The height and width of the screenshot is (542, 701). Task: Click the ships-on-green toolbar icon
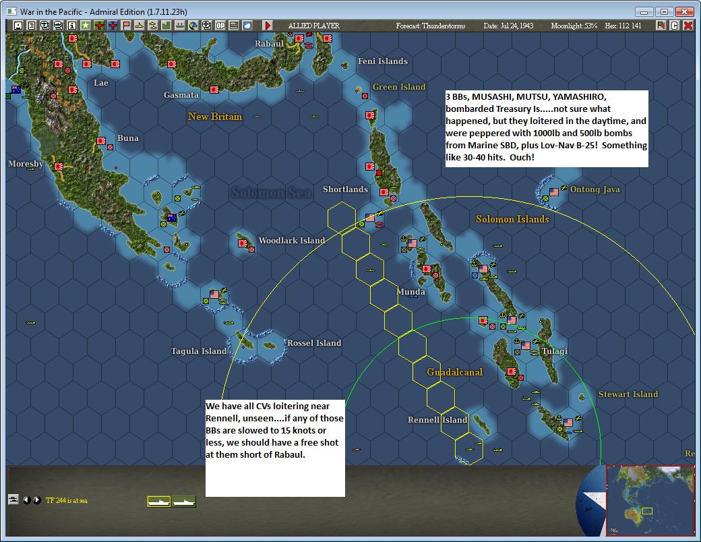(179, 26)
